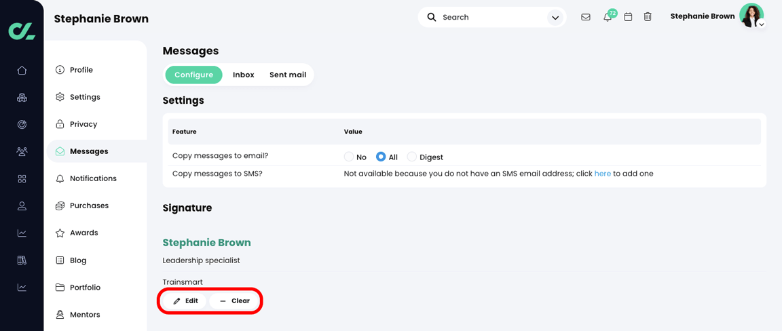
Task: Open the library books sidebar icon
Action: click(22, 260)
